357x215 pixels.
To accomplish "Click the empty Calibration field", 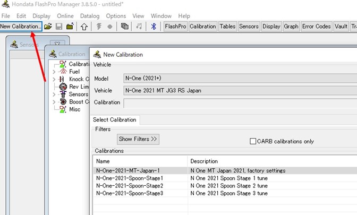I will click(240, 103).
